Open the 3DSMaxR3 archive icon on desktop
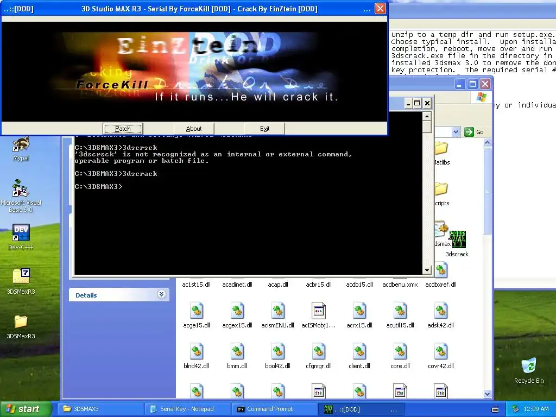This screenshot has height=417, width=556. (21, 281)
